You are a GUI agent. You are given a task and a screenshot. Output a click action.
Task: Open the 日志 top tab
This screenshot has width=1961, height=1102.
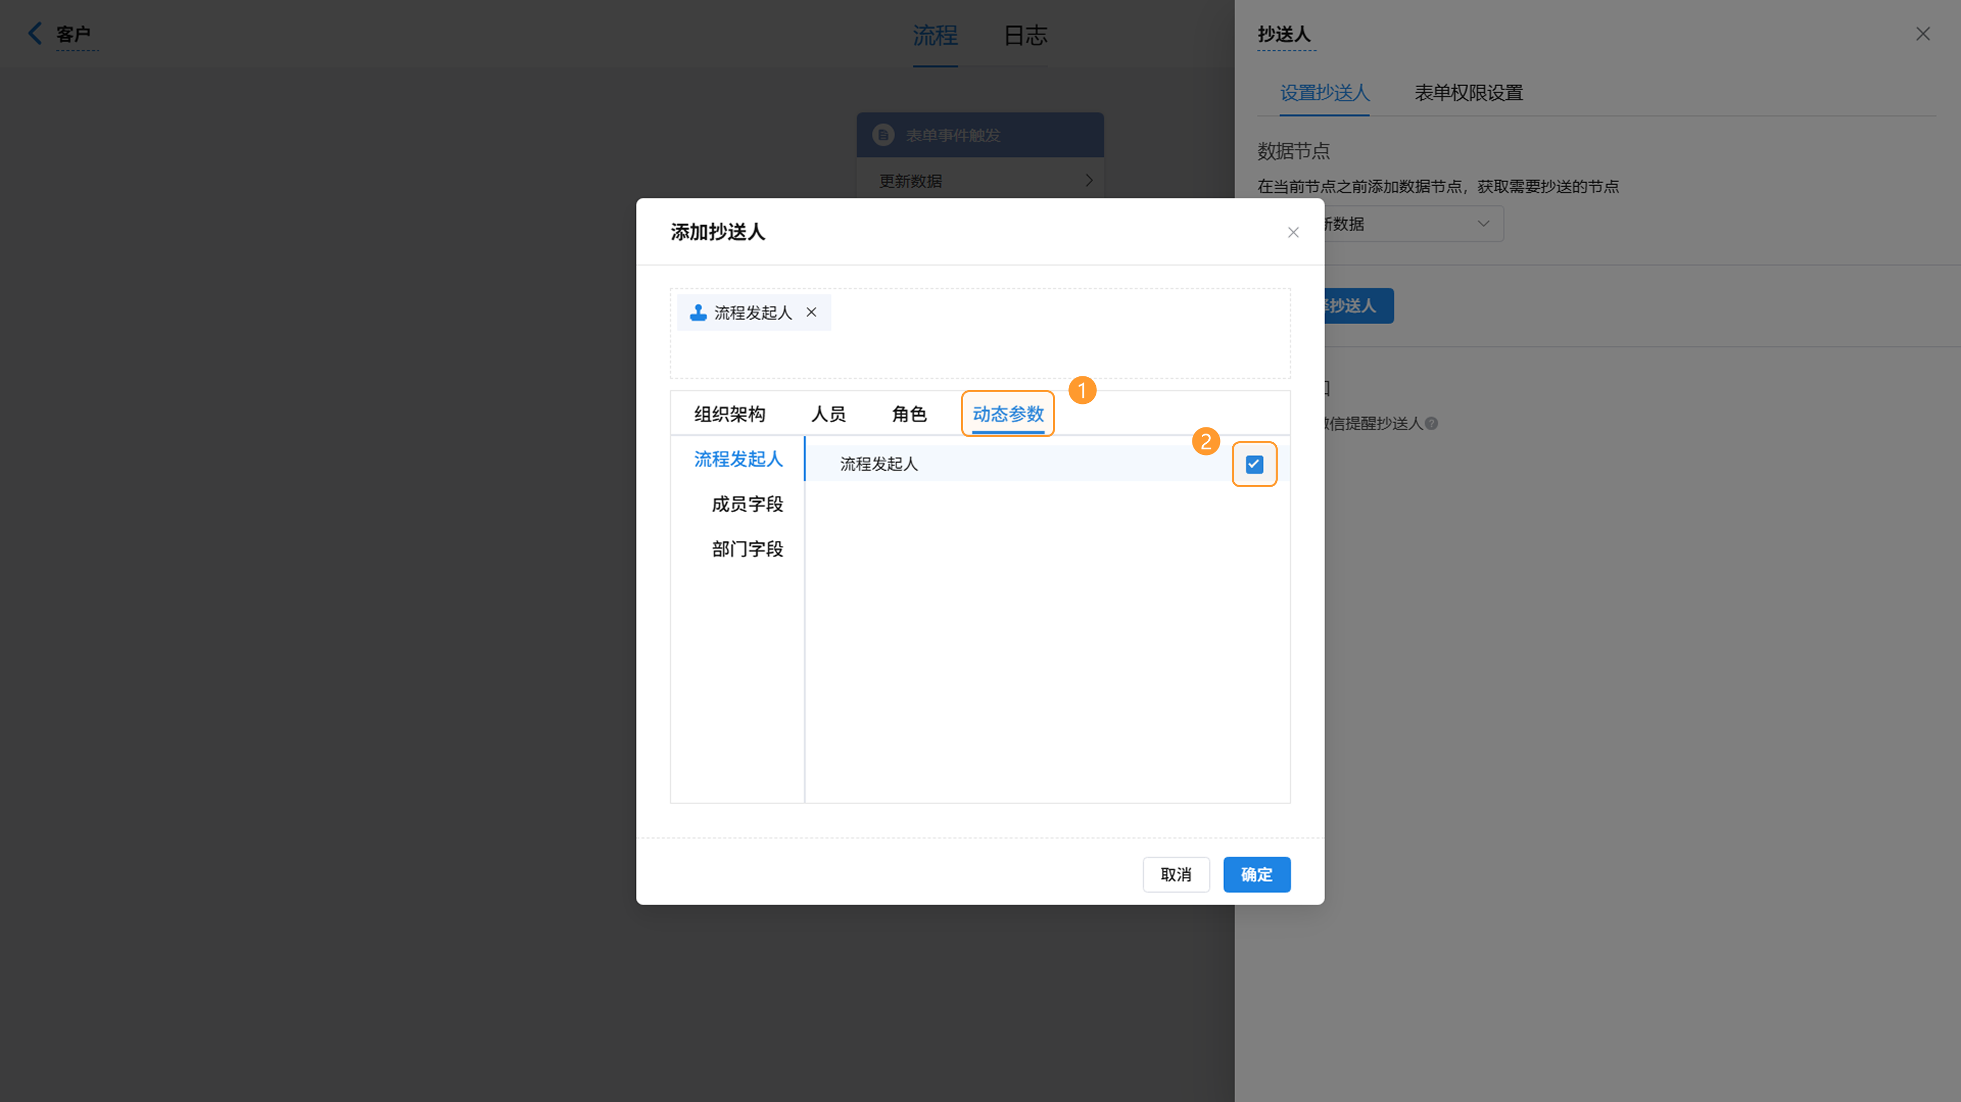coord(1025,35)
